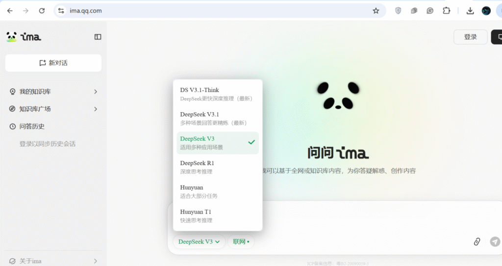
Task: Click the ima panda logo
Action: click(24, 37)
